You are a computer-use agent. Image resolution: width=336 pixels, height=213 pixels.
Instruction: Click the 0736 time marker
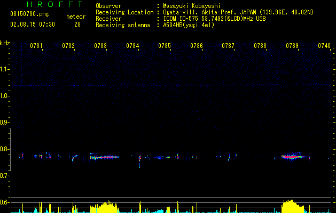tap(197, 46)
